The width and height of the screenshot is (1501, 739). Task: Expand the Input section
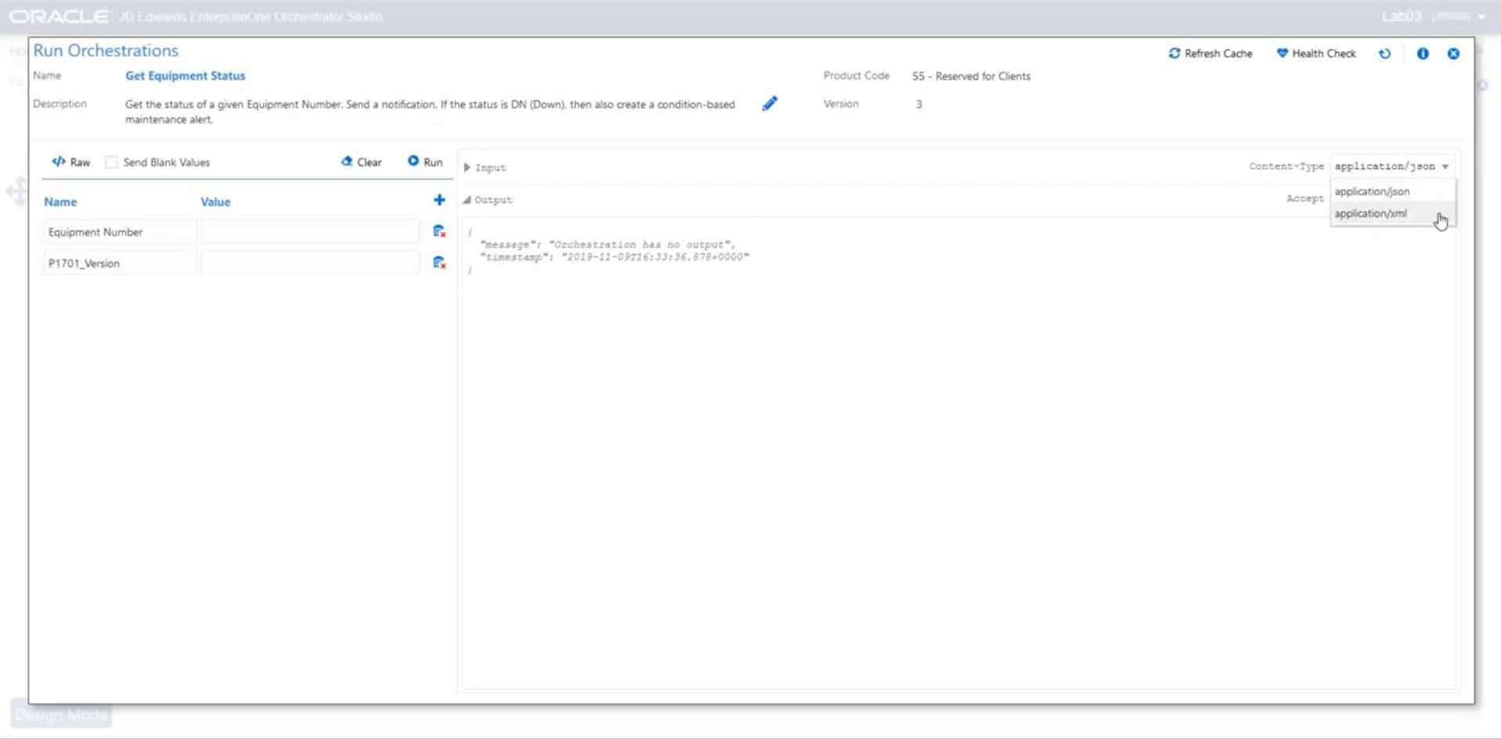tap(466, 167)
